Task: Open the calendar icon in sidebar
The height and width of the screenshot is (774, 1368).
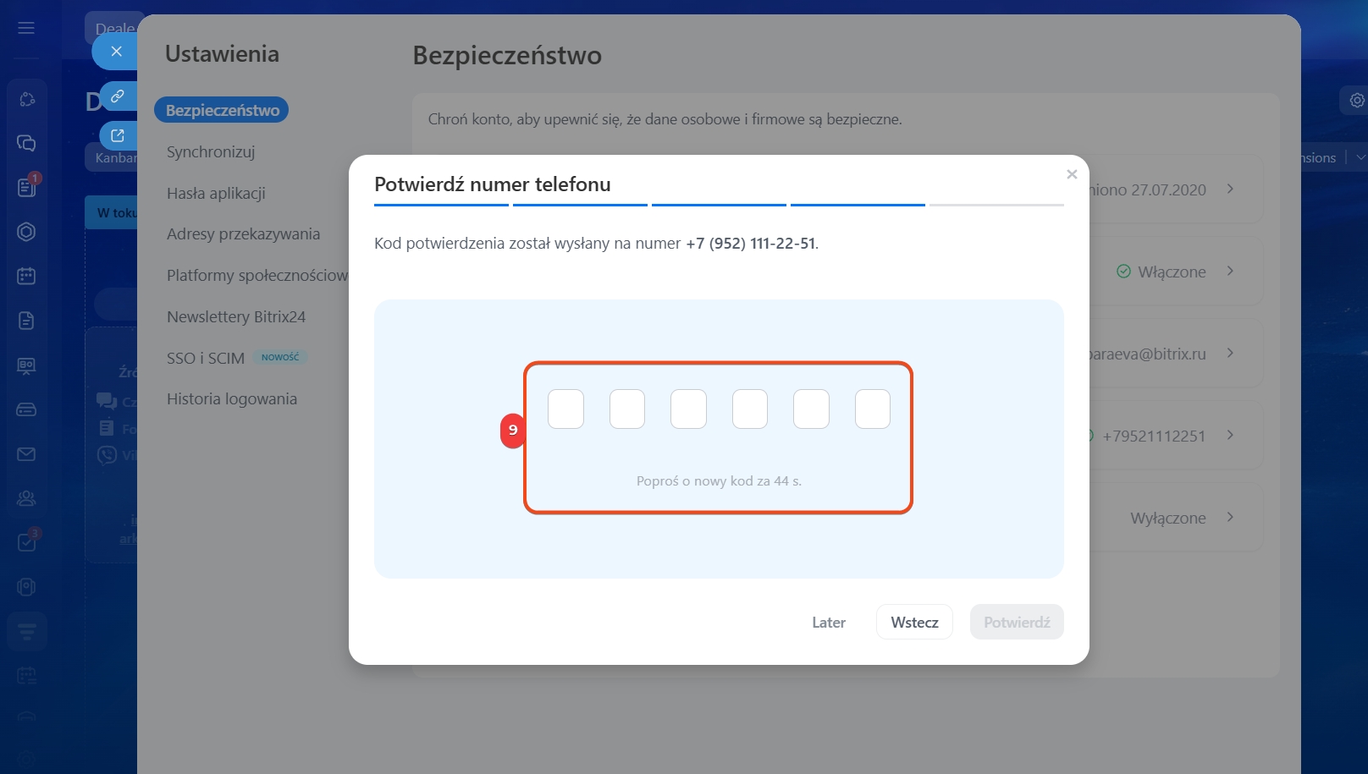Action: click(26, 276)
